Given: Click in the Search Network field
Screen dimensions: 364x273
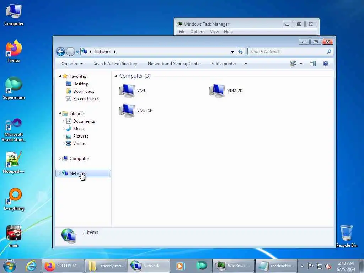Looking at the screenshot, I should click(x=287, y=52).
